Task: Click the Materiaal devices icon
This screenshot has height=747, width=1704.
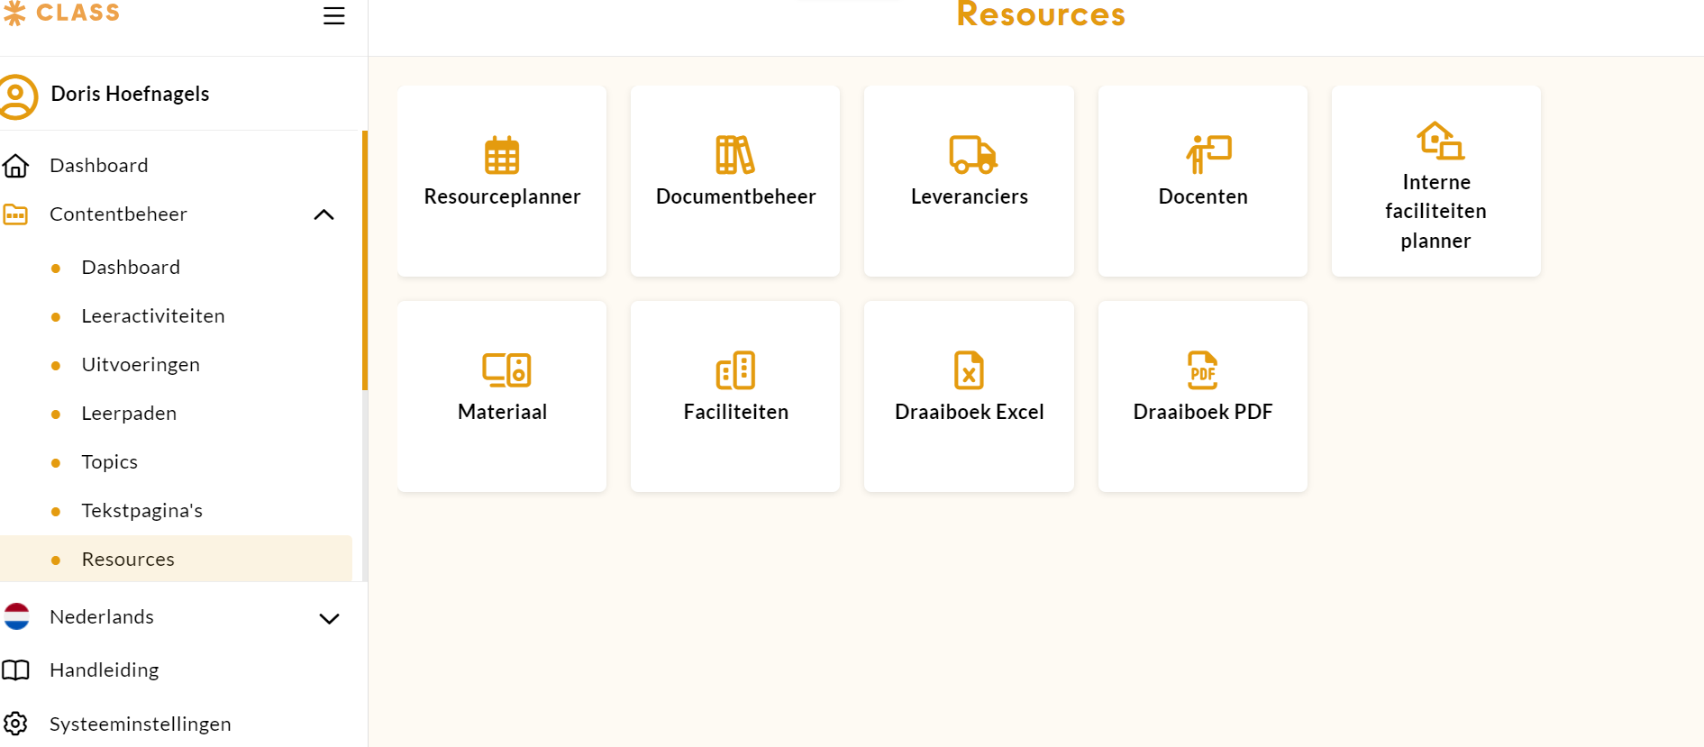Action: (506, 370)
